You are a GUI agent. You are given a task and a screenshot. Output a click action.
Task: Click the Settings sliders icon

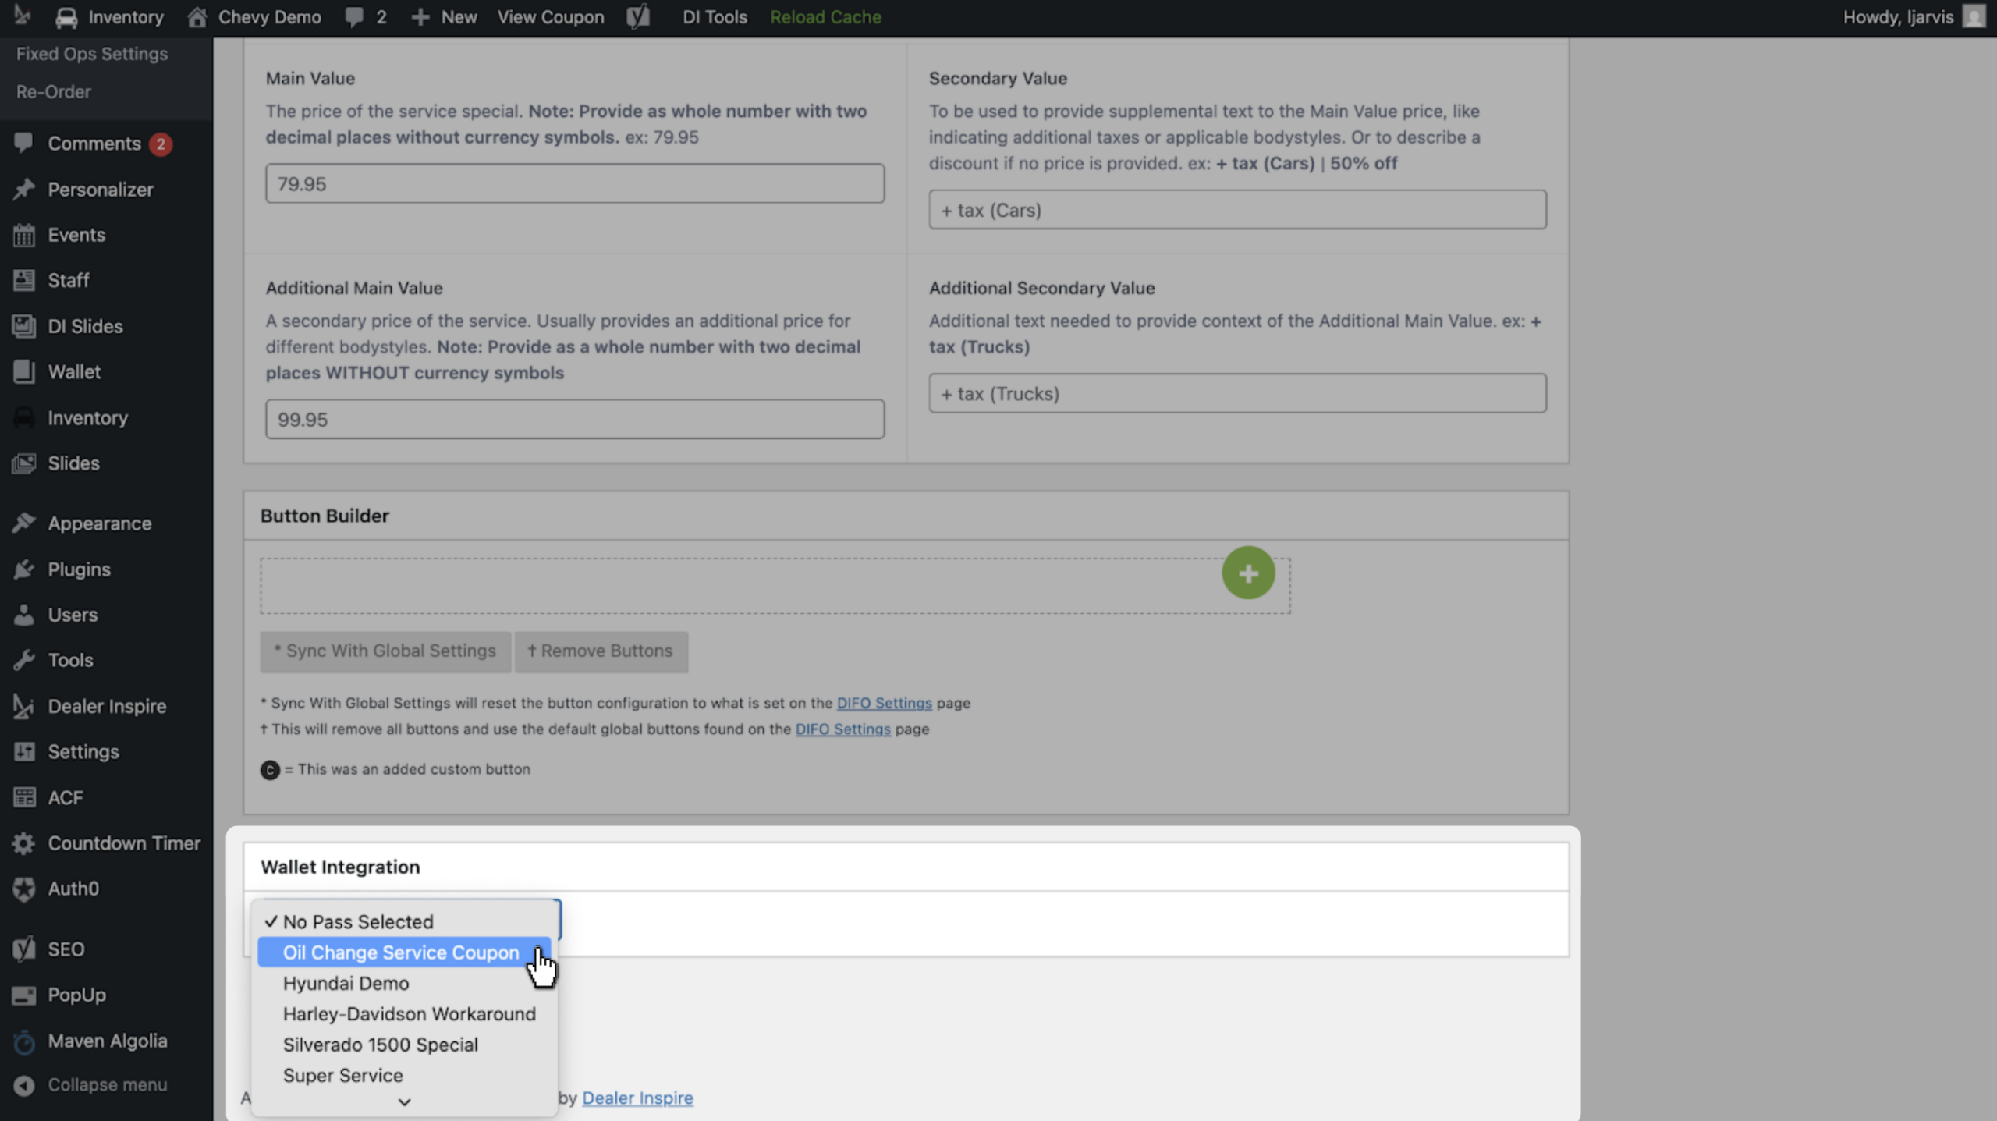[x=23, y=751]
